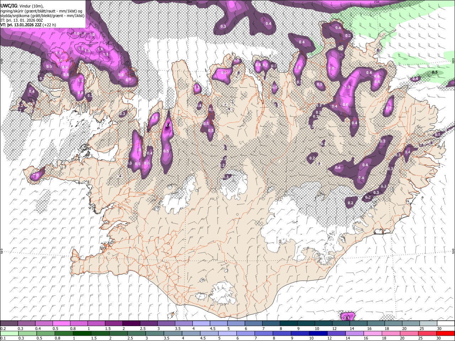455x341 pixels.
Task: Click the darkest purple 2 swatch in top legend row
Action: pos(131,324)
